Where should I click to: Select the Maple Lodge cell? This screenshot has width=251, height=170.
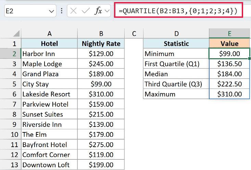click(x=49, y=64)
